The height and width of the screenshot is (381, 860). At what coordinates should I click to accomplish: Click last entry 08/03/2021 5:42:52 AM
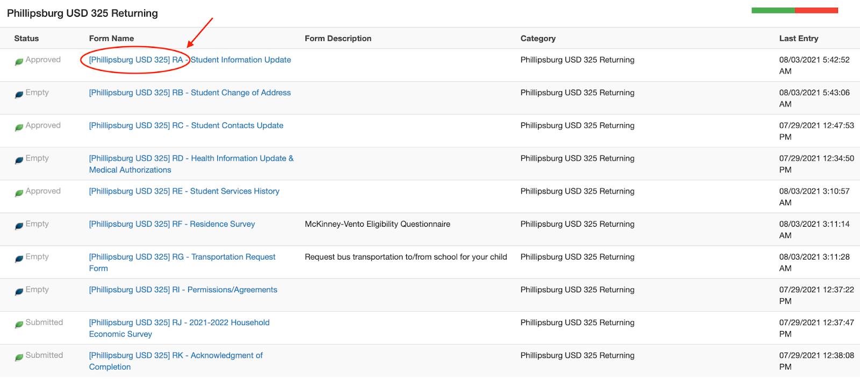click(814, 66)
